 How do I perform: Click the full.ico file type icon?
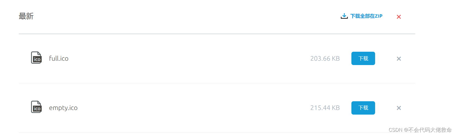(x=36, y=58)
